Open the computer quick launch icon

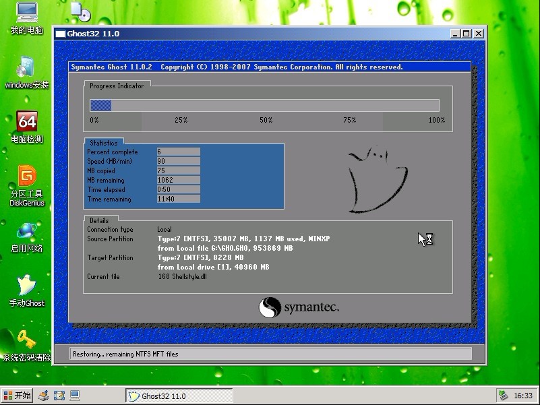[75, 396]
